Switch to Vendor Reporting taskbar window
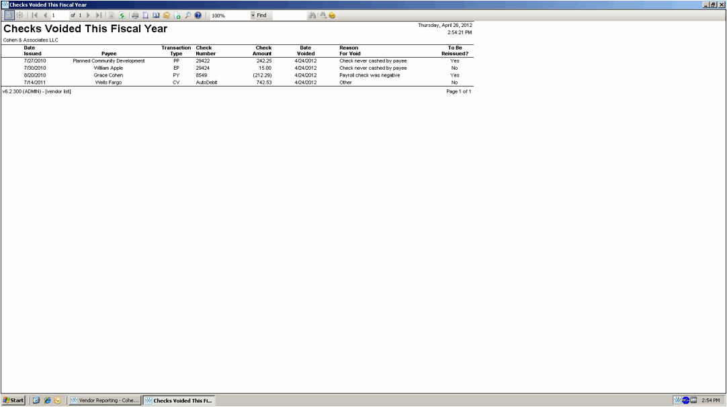Image resolution: width=727 pixels, height=407 pixels. coord(105,400)
